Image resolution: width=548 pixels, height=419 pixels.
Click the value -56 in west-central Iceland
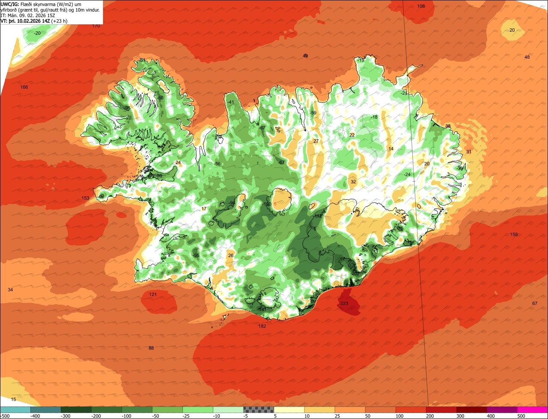pyautogui.click(x=217, y=164)
